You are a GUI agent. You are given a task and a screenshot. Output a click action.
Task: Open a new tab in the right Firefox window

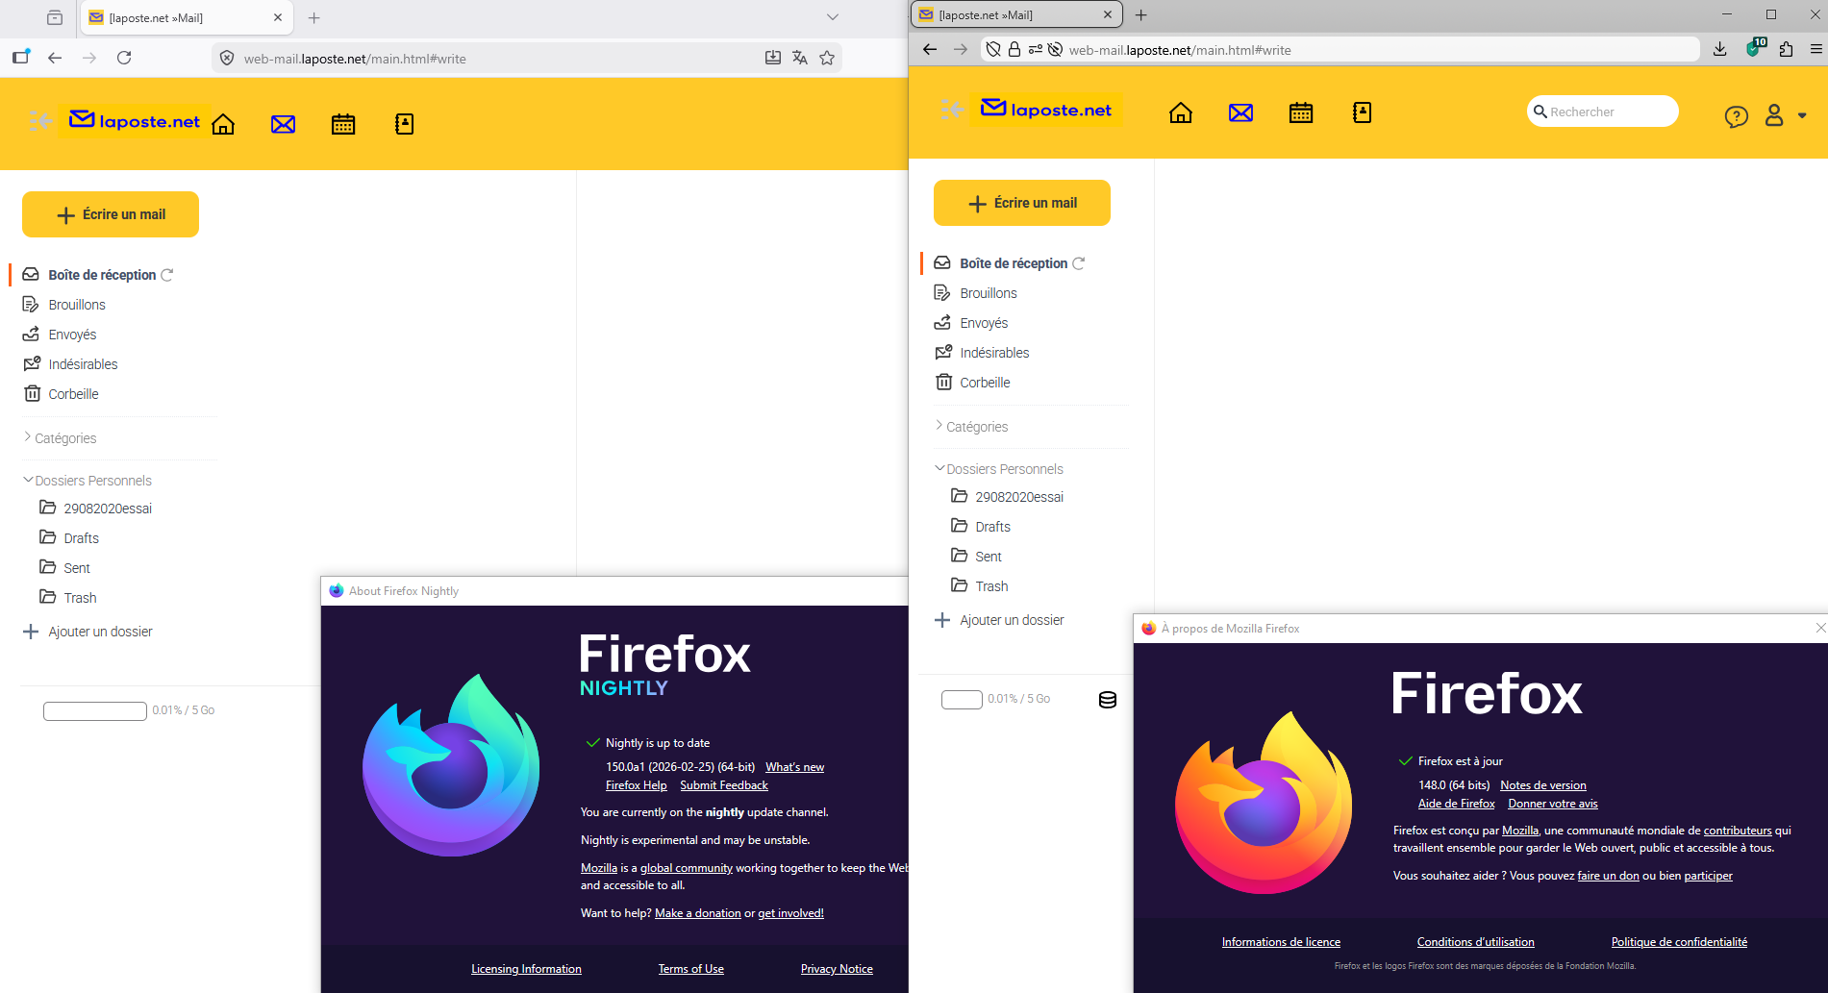point(1141,14)
